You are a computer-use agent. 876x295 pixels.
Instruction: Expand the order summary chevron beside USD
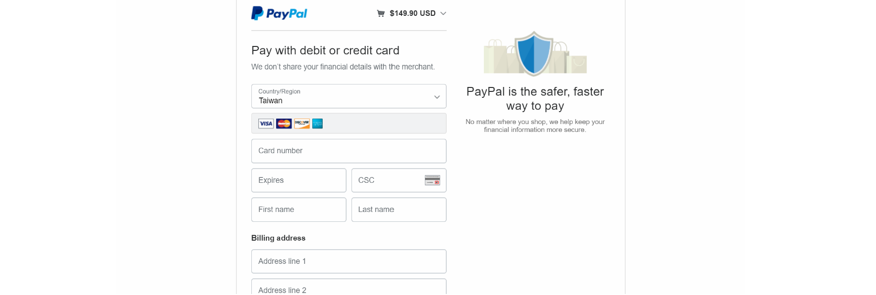(x=443, y=13)
